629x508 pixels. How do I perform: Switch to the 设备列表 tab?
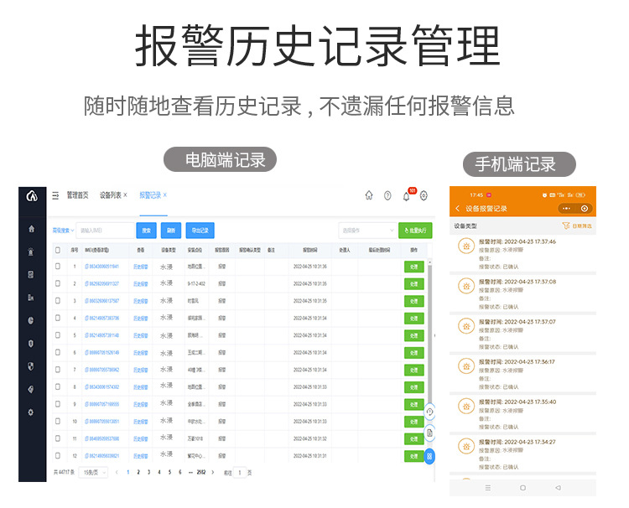click(112, 195)
